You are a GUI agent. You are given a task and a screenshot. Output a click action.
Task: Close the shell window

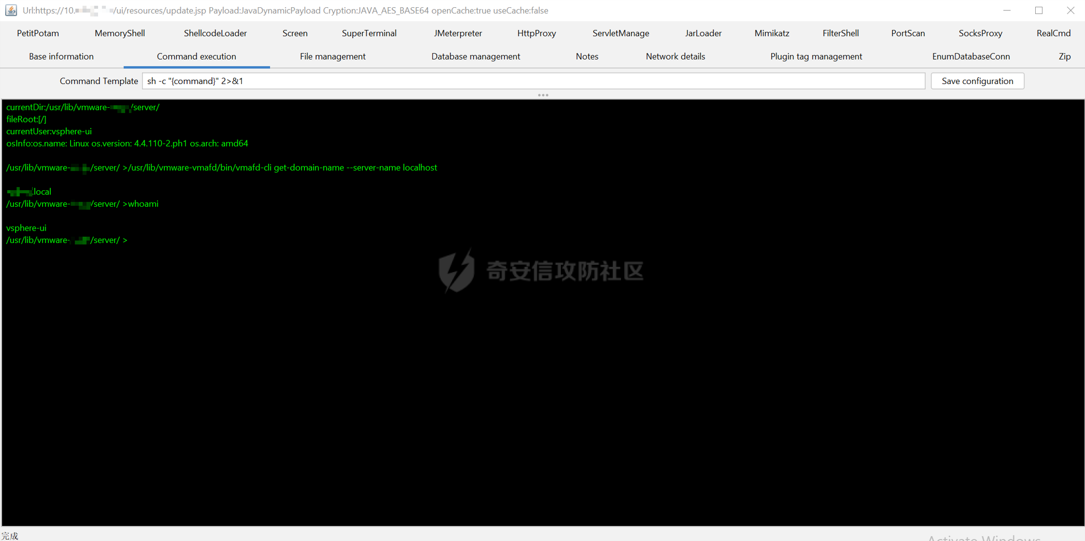(x=1070, y=10)
